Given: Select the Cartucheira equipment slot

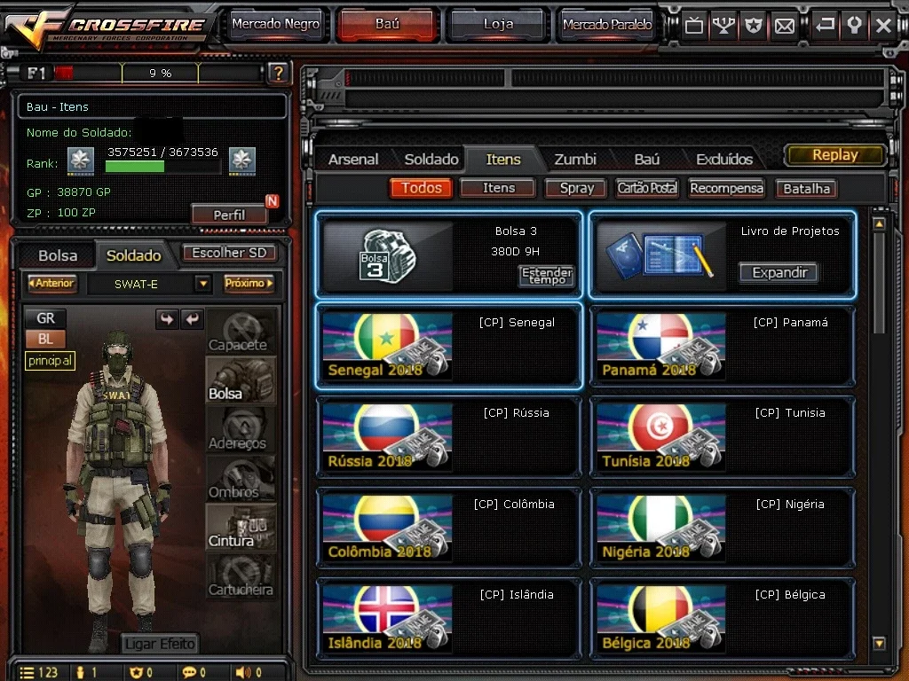Looking at the screenshot, I should (241, 575).
